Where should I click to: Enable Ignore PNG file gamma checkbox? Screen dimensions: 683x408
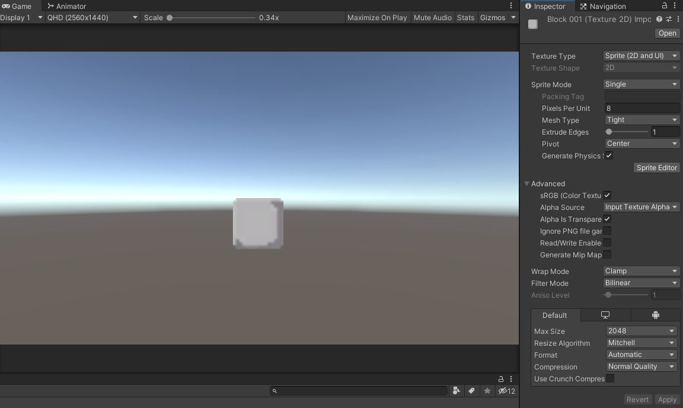point(607,231)
